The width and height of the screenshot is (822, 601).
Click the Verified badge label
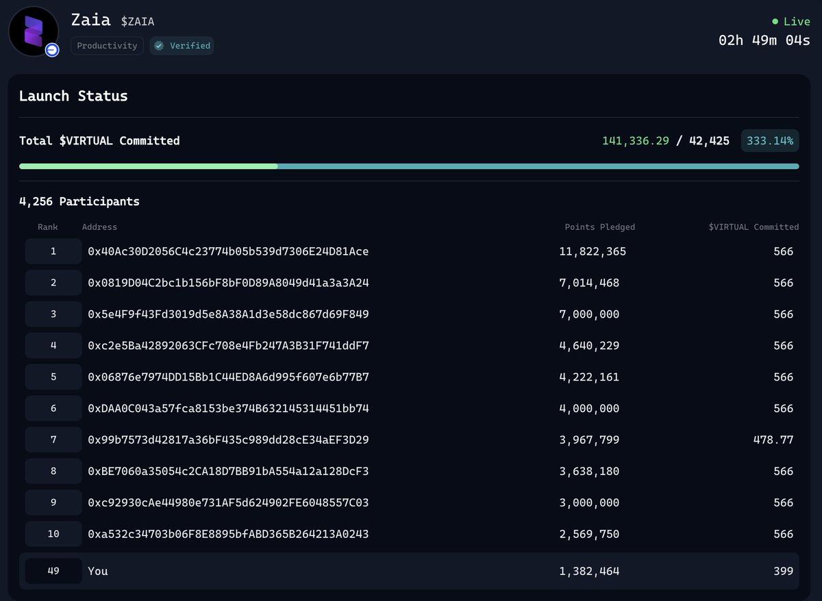point(182,46)
